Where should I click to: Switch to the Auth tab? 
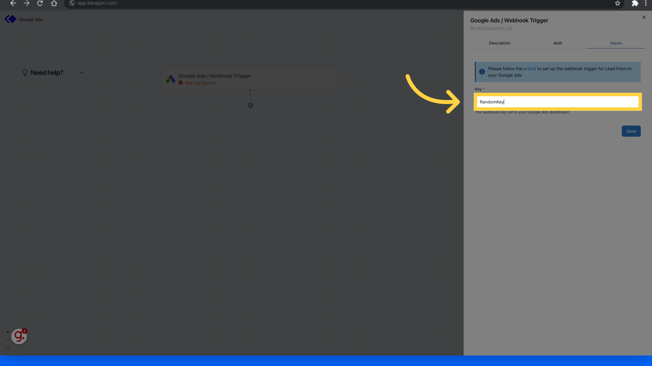[558, 43]
